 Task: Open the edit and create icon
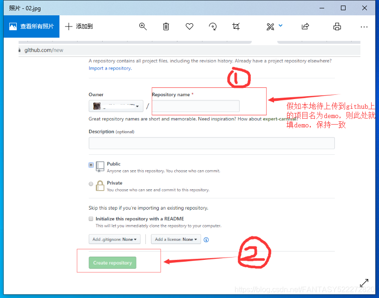tap(270, 26)
